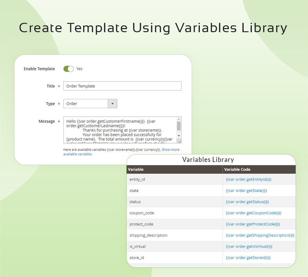Click Show more available variables link
This screenshot has height=277, width=308.
click(x=170, y=150)
